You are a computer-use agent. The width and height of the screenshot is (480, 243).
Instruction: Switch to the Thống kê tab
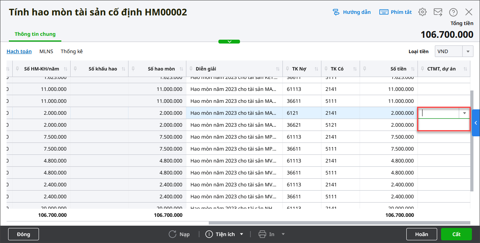point(71,51)
